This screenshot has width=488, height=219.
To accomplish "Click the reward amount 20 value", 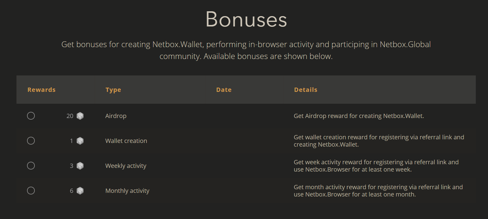I will point(70,116).
